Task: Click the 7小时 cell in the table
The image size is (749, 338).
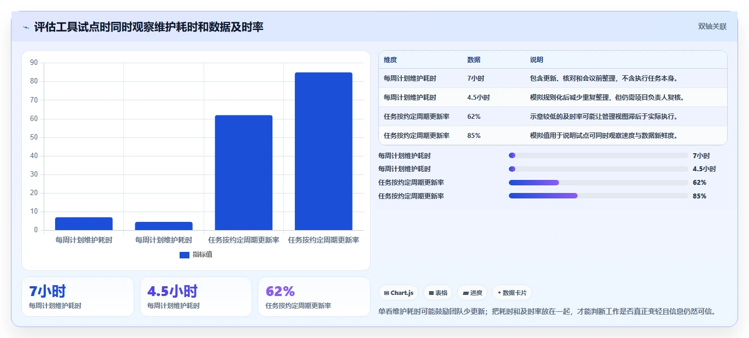Action: [x=477, y=79]
